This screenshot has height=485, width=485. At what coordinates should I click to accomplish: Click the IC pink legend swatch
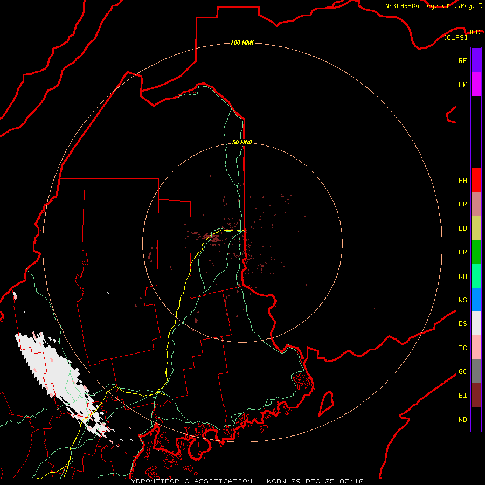click(x=476, y=348)
